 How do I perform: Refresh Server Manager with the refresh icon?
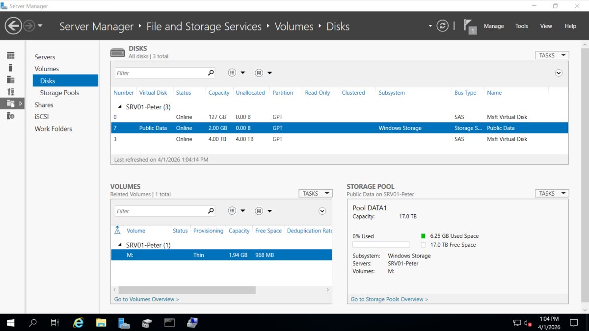pyautogui.click(x=442, y=26)
